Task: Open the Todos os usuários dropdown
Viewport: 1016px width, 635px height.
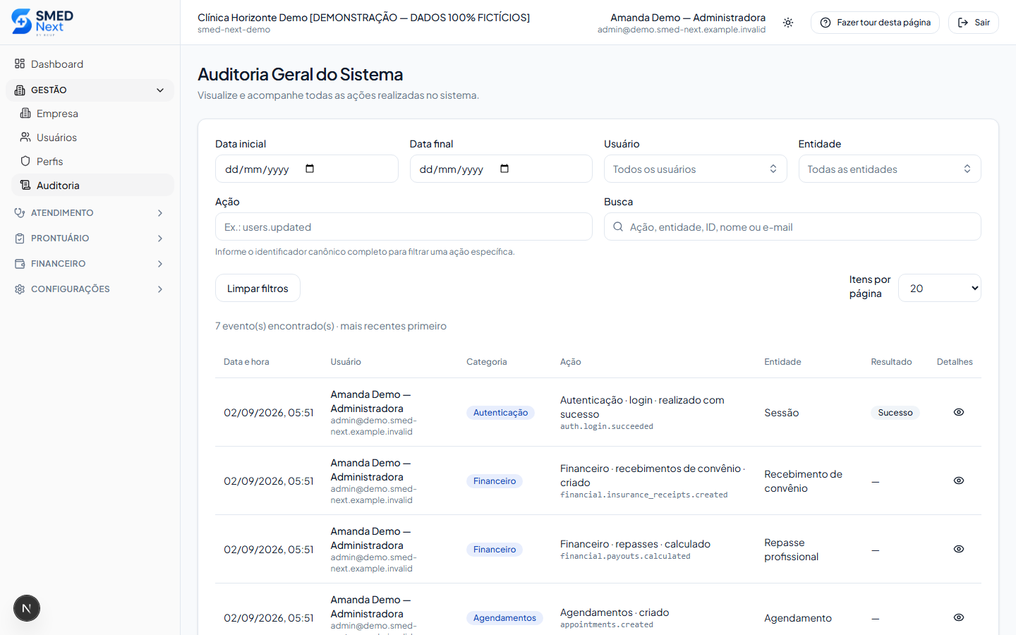Action: click(x=695, y=169)
